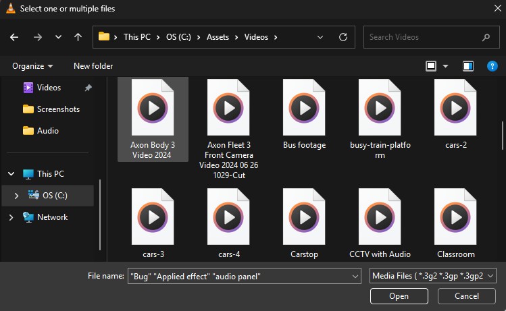This screenshot has height=311, width=506.
Task: Expand chevron after Videos breadcrumb
Action: (276, 37)
